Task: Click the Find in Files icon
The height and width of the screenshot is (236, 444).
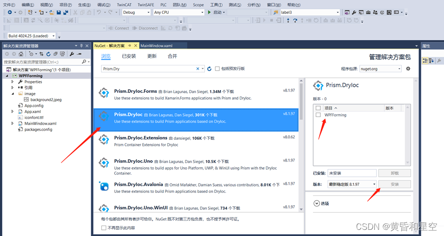Action: click(x=276, y=12)
